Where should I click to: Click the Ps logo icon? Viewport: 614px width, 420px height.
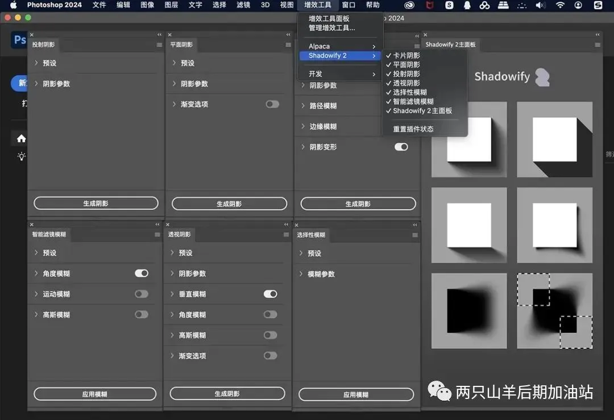click(19, 40)
